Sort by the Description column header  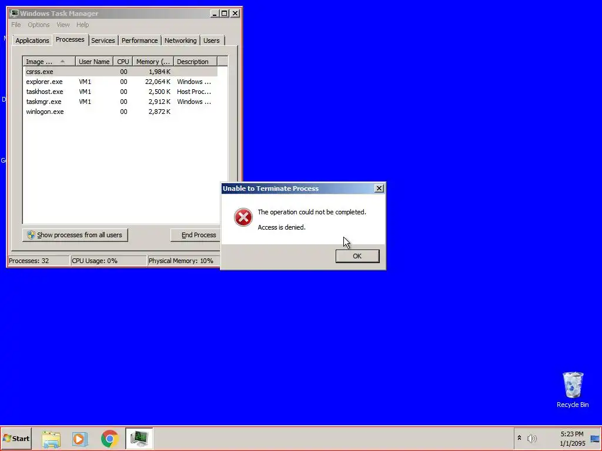(x=195, y=62)
